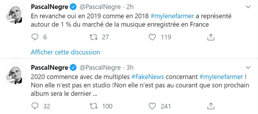Screen dimensions: 258x114
Task: Retweet the tweet with 100 retweets
Action: tap(93, 106)
